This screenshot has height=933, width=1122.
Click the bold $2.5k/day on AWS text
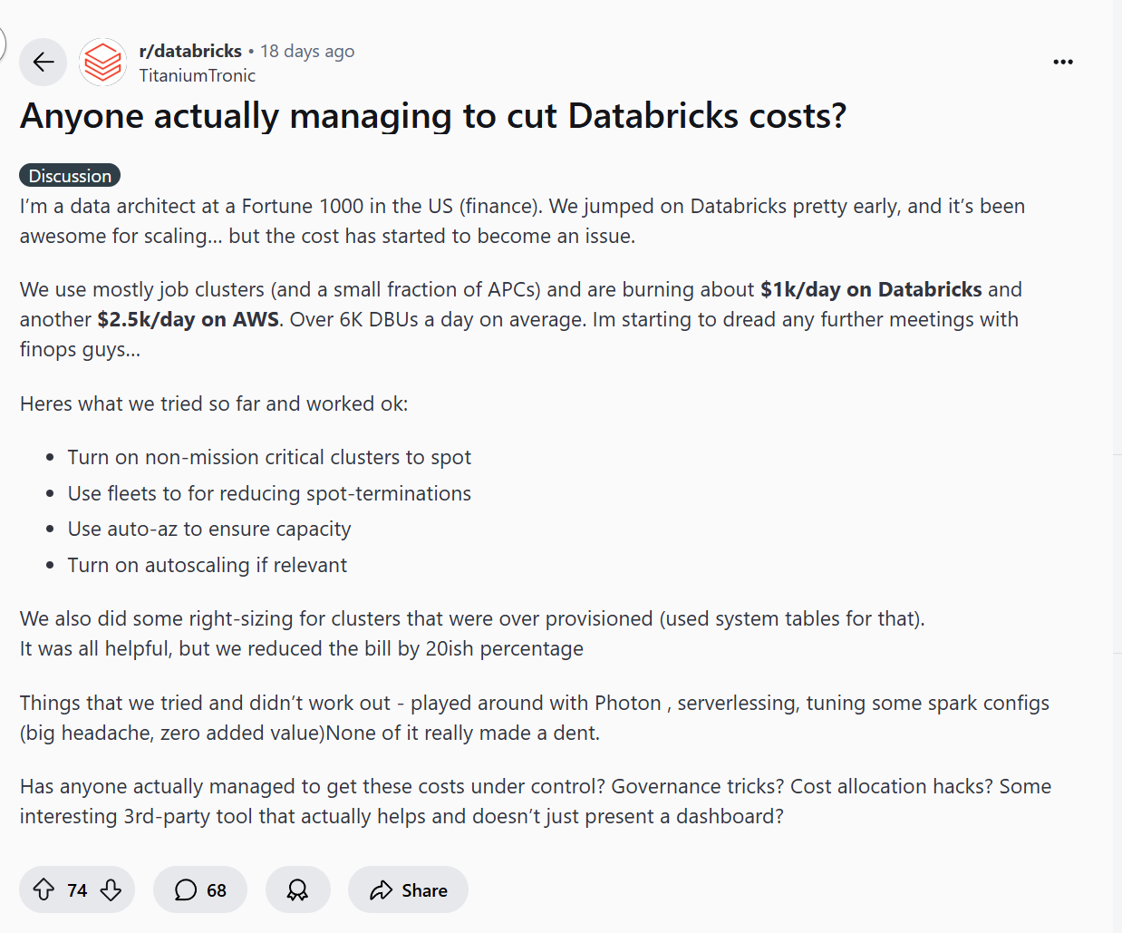pos(187,319)
